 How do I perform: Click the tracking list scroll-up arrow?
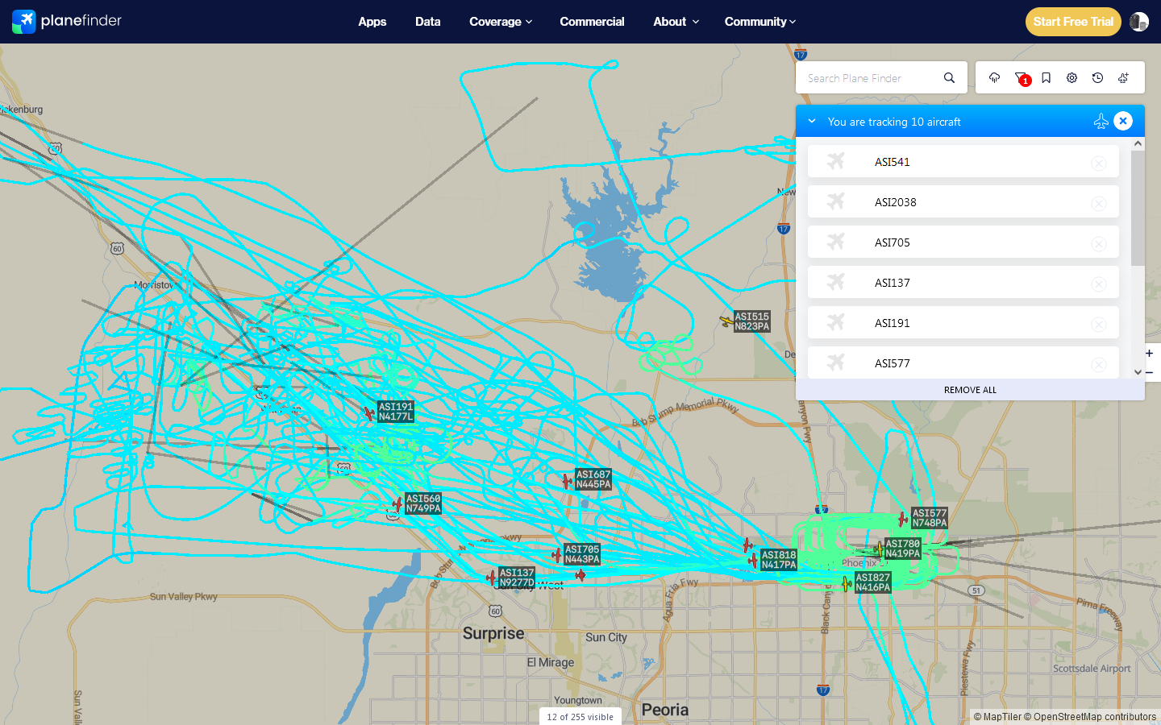tap(1138, 143)
